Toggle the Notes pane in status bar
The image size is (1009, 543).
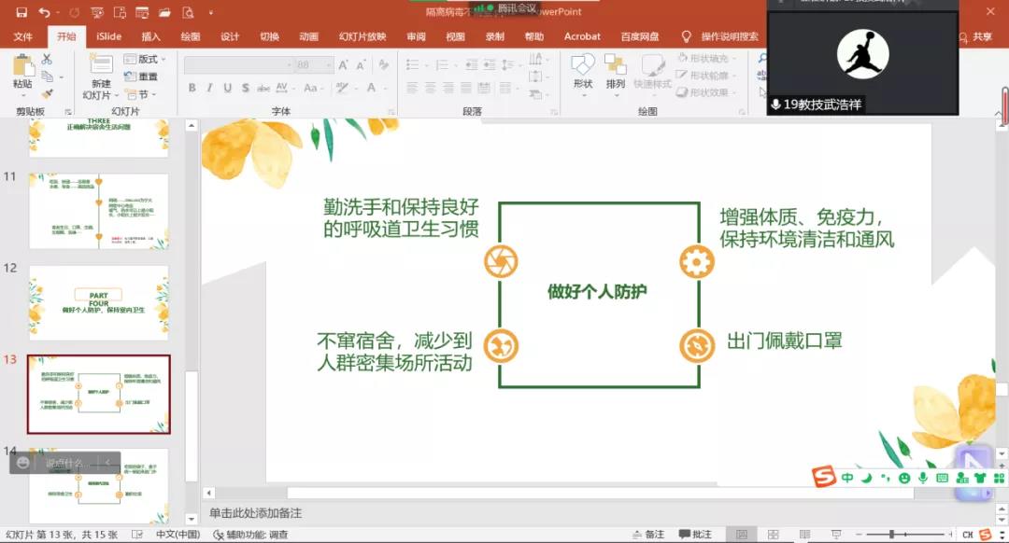647,535
